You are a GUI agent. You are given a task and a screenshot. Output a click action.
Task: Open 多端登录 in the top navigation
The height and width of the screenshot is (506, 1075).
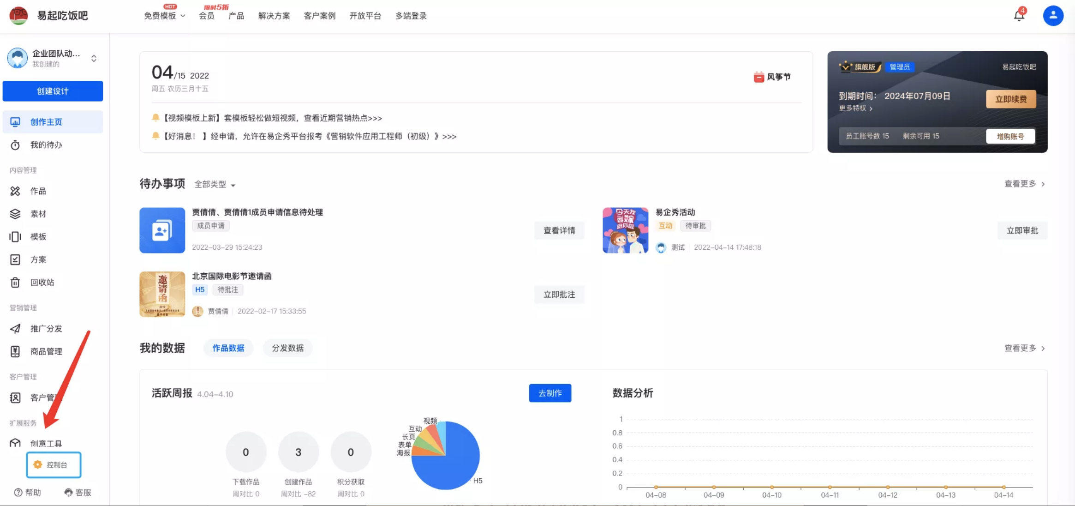click(411, 16)
